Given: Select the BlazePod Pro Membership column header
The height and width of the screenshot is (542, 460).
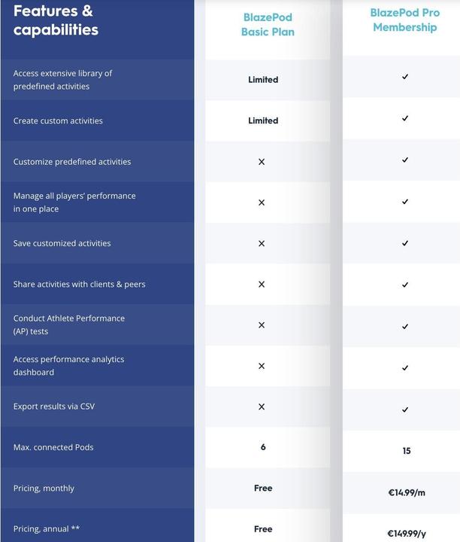Looking at the screenshot, I should 405,20.
